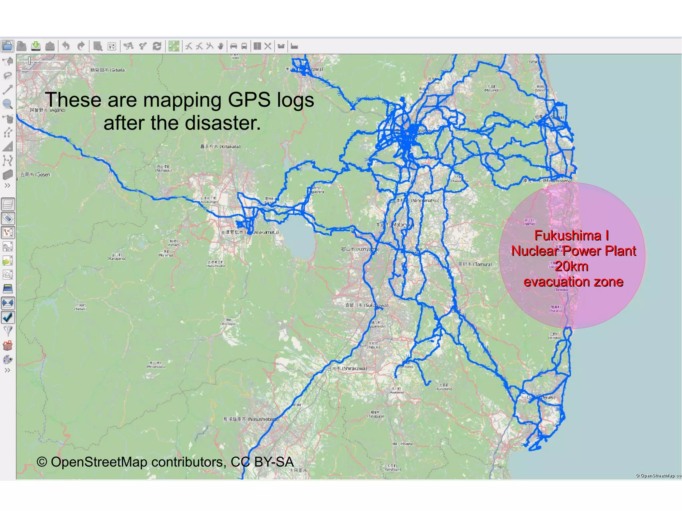Redo the last undone action

pos(81,46)
